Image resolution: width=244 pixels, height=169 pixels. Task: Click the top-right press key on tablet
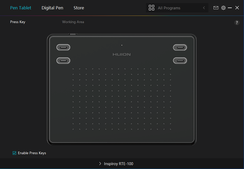(x=180, y=47)
